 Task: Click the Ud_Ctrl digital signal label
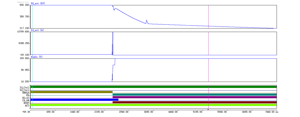coord(24,90)
